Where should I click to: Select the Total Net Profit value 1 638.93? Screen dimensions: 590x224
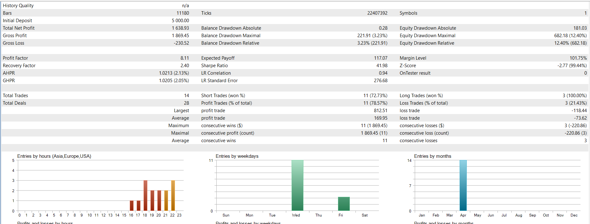pyautogui.click(x=180, y=28)
